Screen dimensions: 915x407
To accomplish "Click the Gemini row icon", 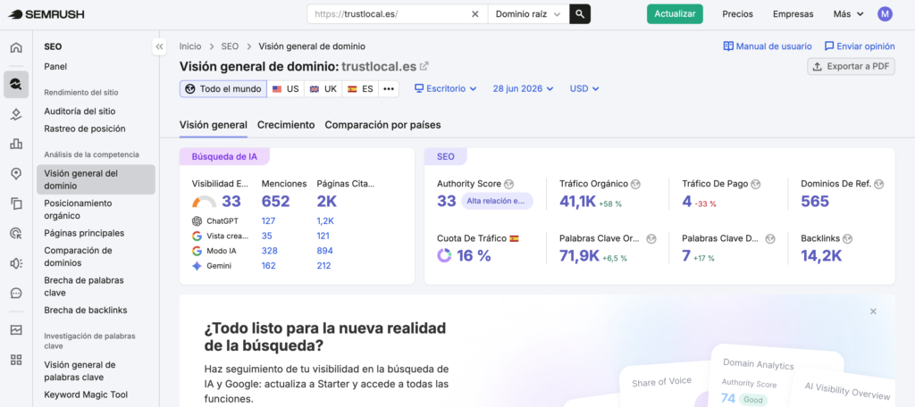I will 197,266.
